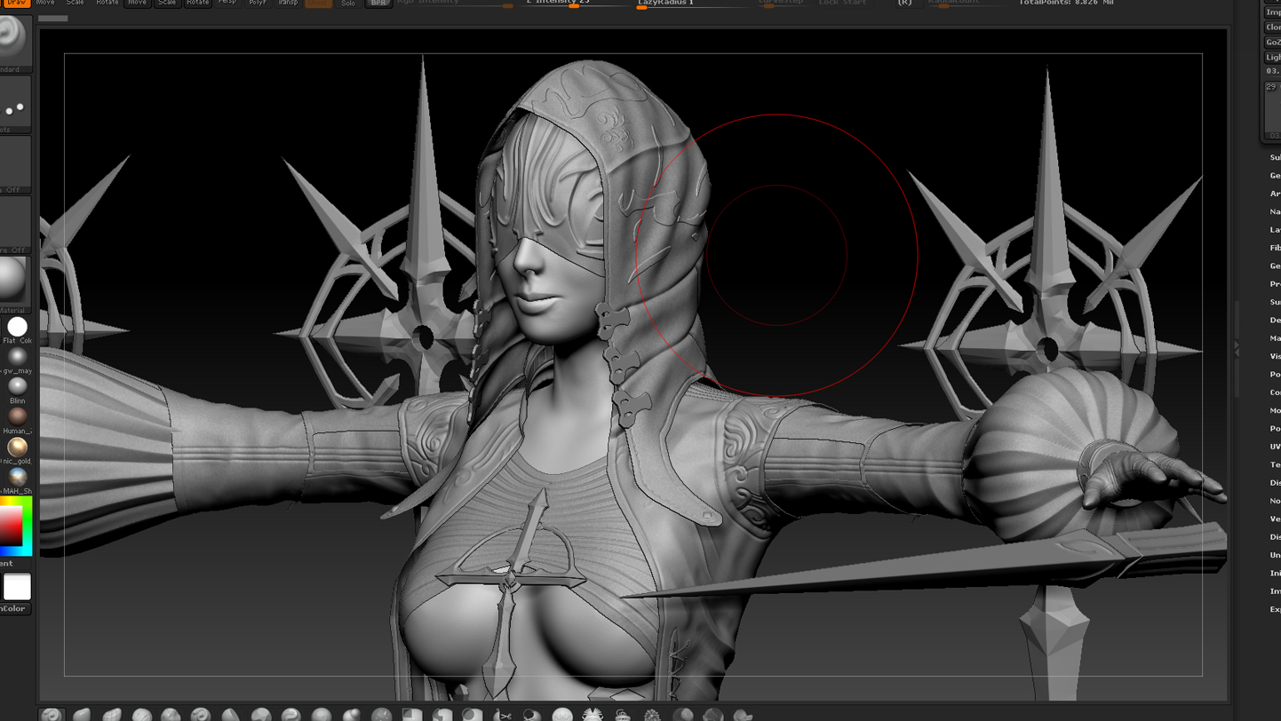Select the gw_may material sphere

[17, 357]
